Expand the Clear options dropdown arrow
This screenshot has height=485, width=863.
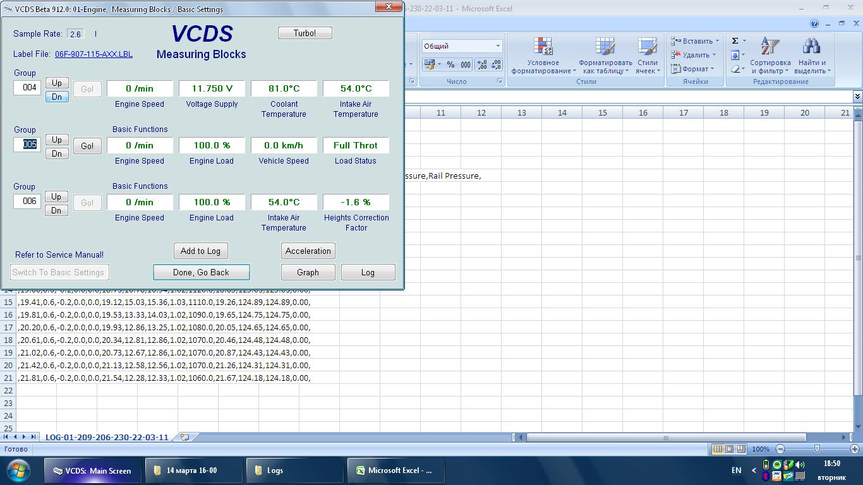point(744,69)
